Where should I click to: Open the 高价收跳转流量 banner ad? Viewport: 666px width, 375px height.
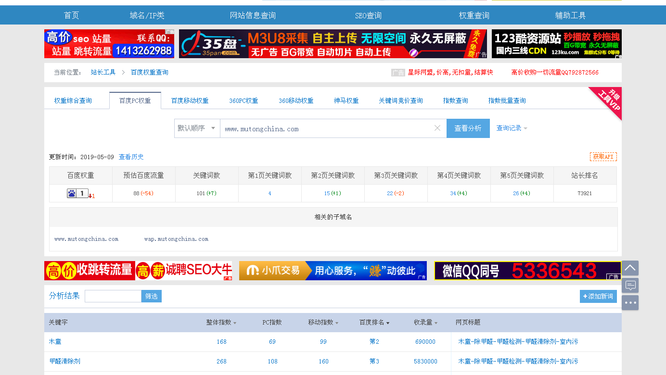coord(138,271)
